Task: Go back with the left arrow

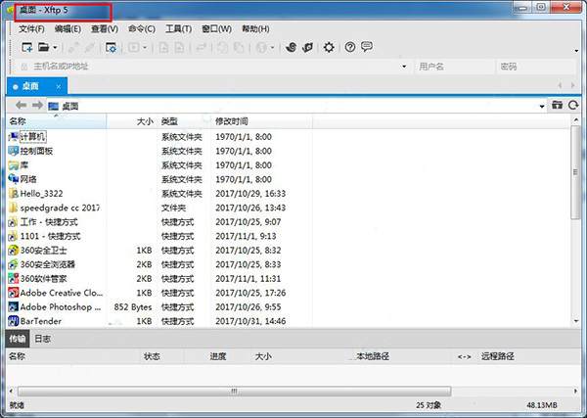Action: [21, 106]
